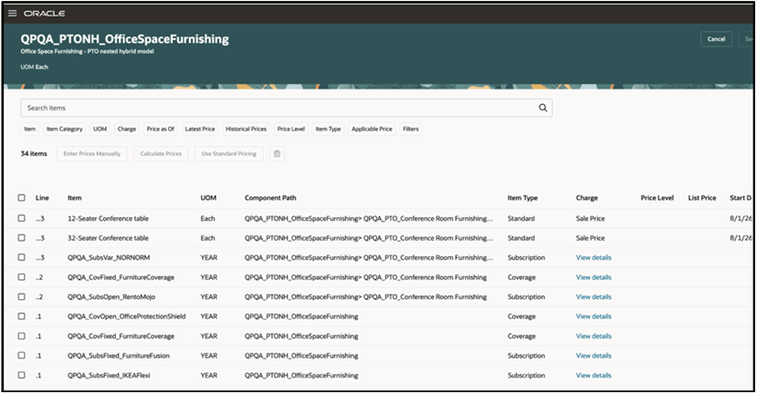Click into the Search items field
The width and height of the screenshot is (757, 394).
tap(287, 108)
